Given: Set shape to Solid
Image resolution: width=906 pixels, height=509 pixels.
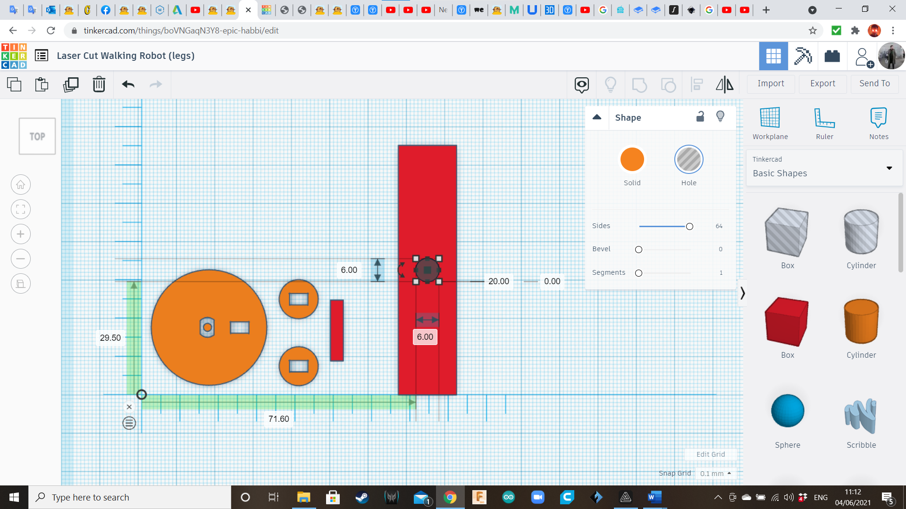Looking at the screenshot, I should (632, 160).
